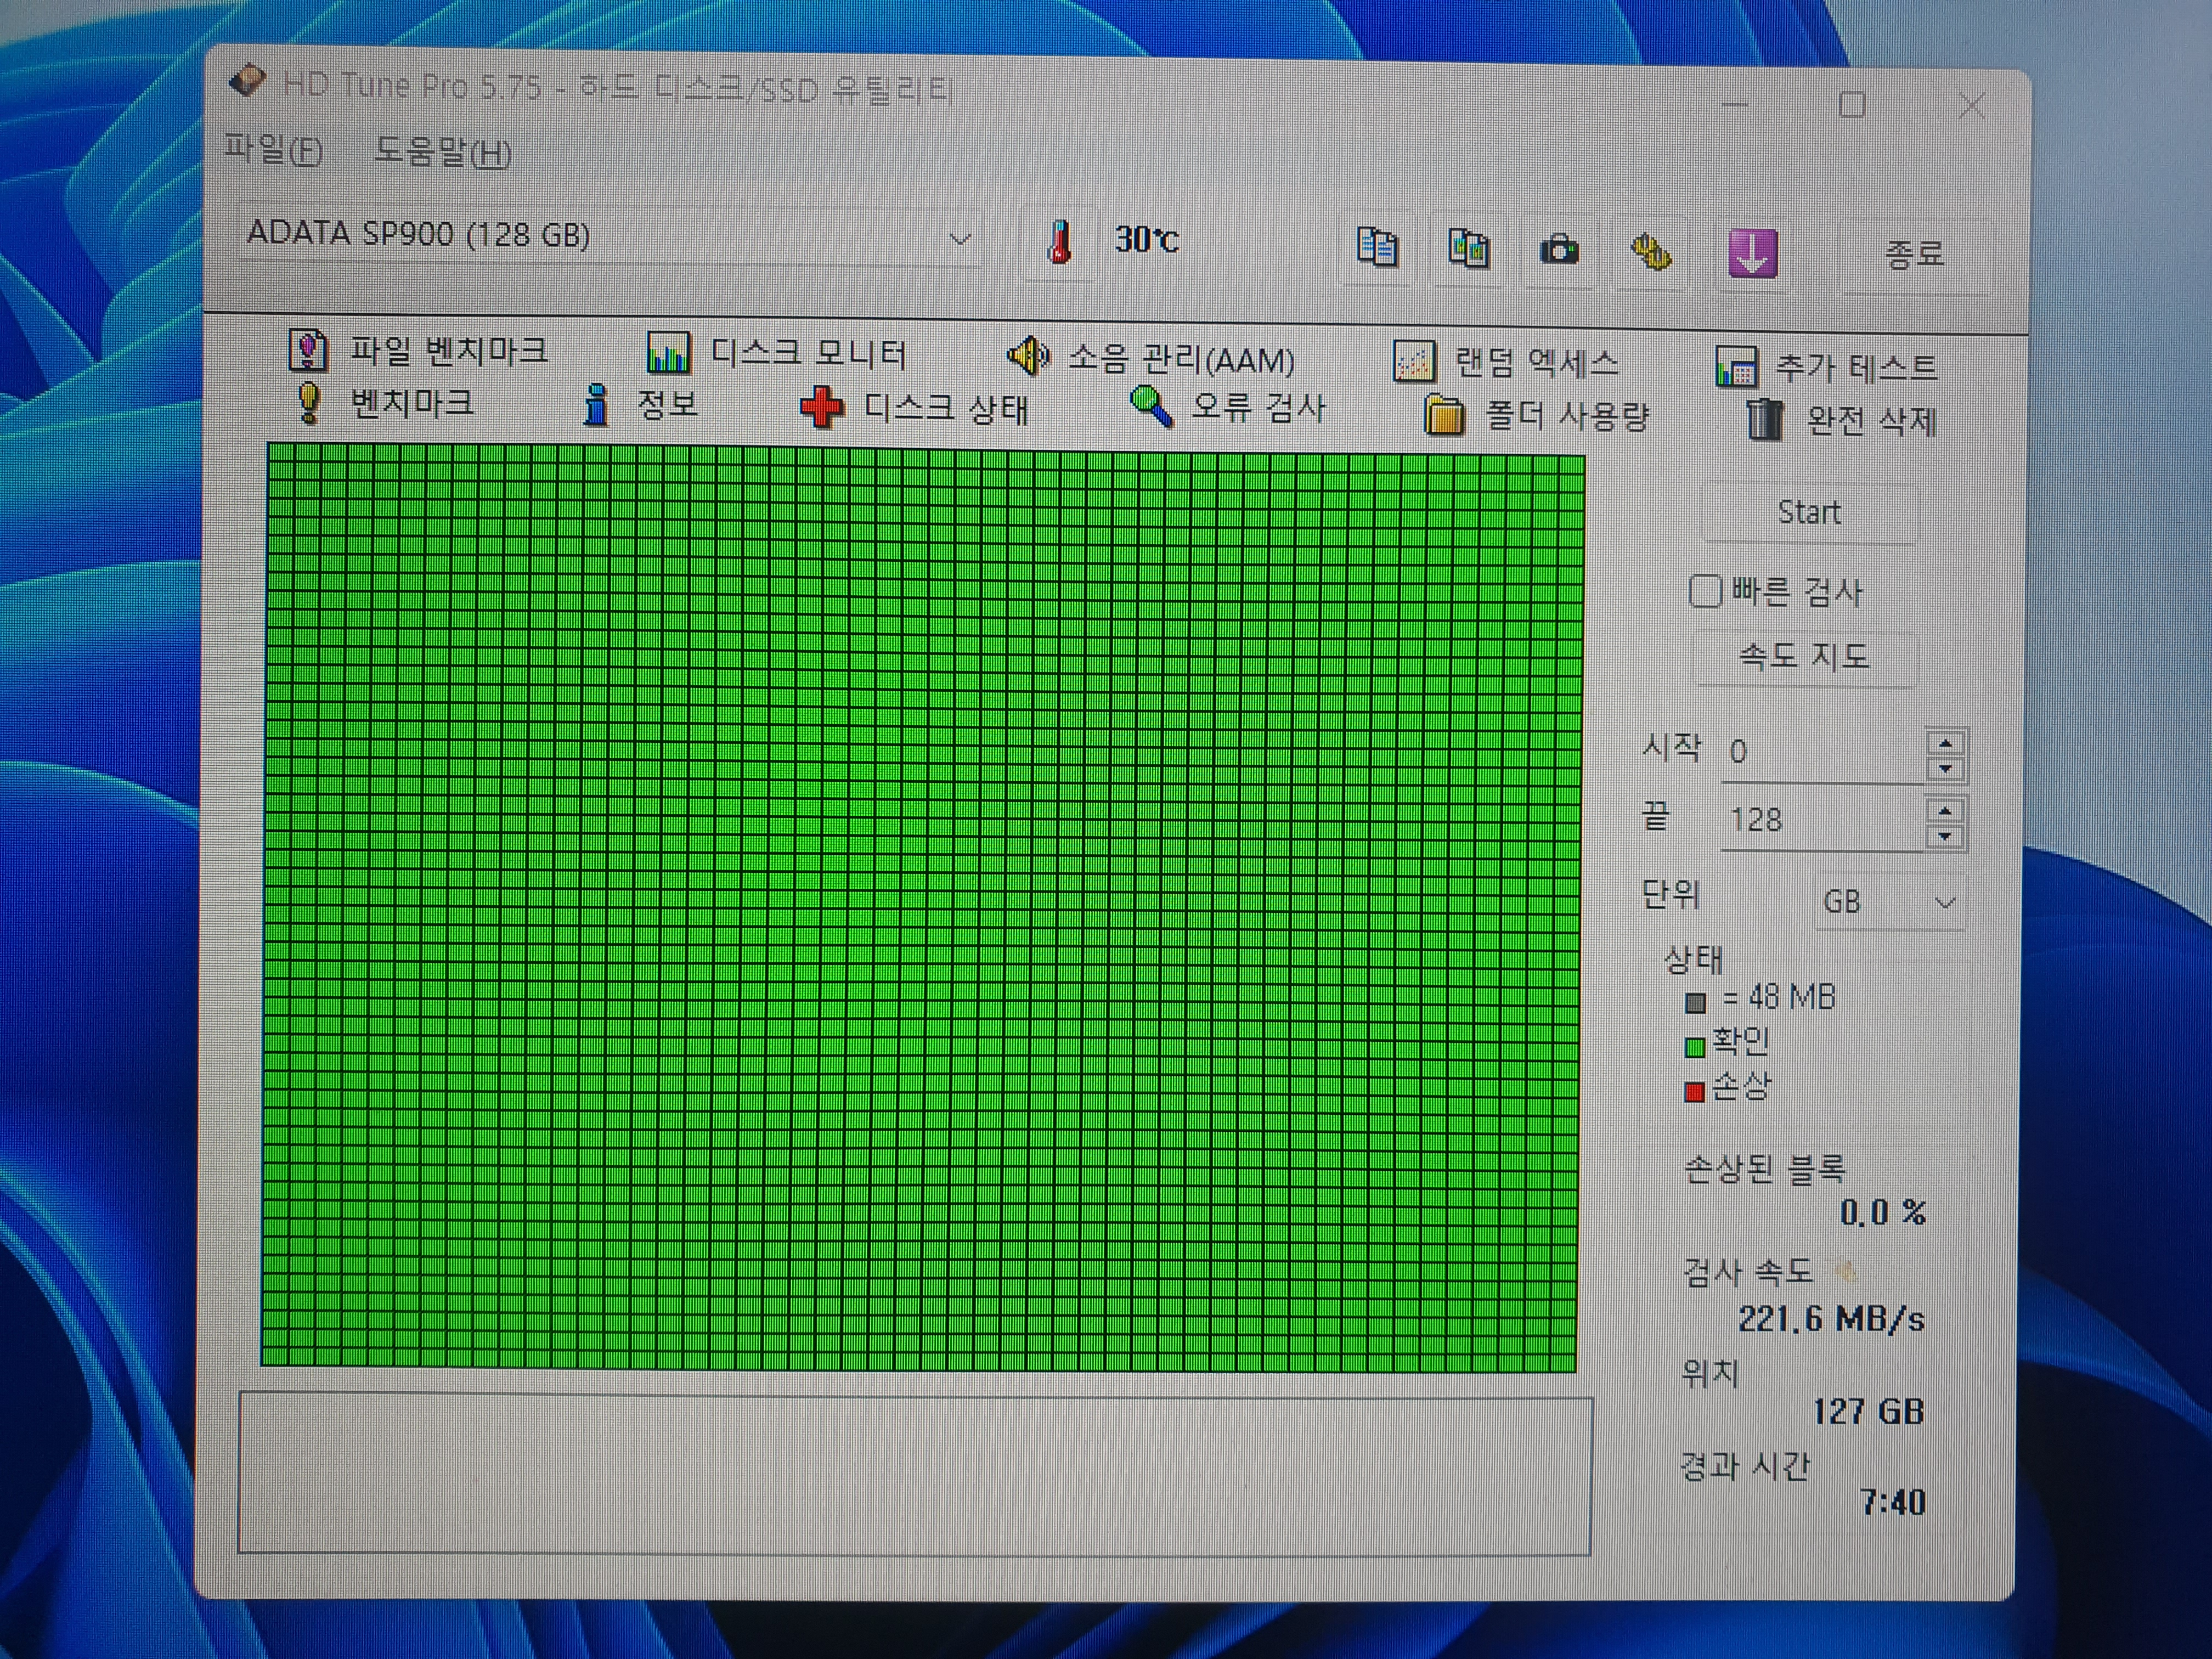Click the gray 48 MB block swatch
The image size is (2212, 1659).
(x=1695, y=1003)
